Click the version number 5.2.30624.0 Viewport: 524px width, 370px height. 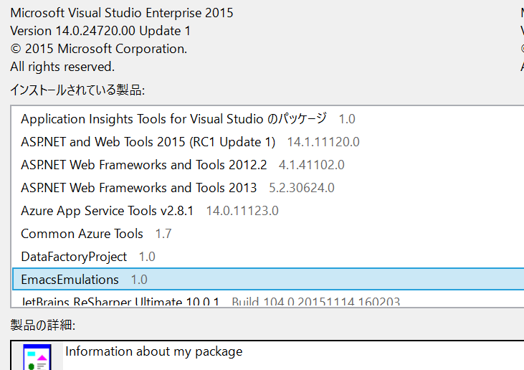pos(302,188)
